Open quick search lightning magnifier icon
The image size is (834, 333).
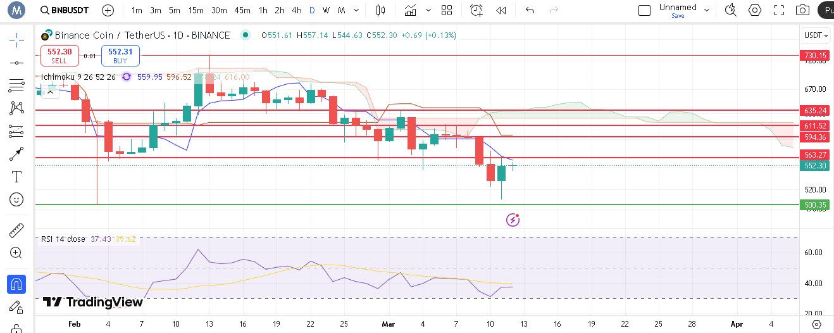pyautogui.click(x=731, y=10)
